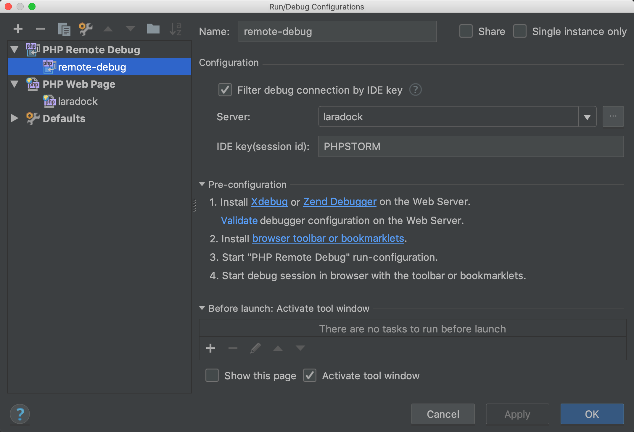Click the create new folder icon
Viewport: 634px width, 432px height.
153,29
